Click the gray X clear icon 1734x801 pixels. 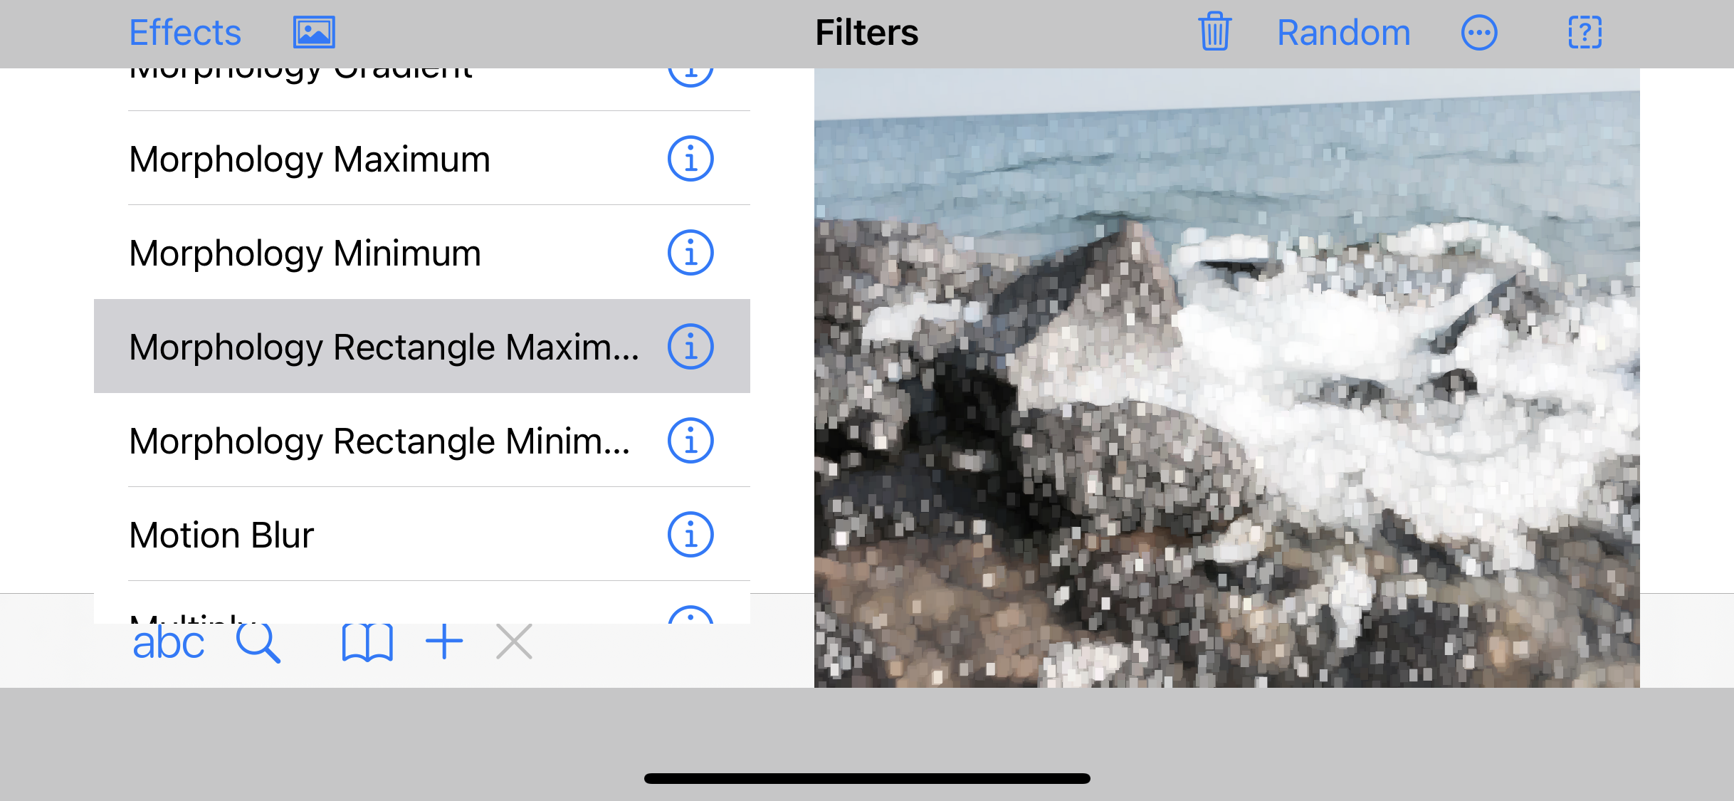pos(514,642)
